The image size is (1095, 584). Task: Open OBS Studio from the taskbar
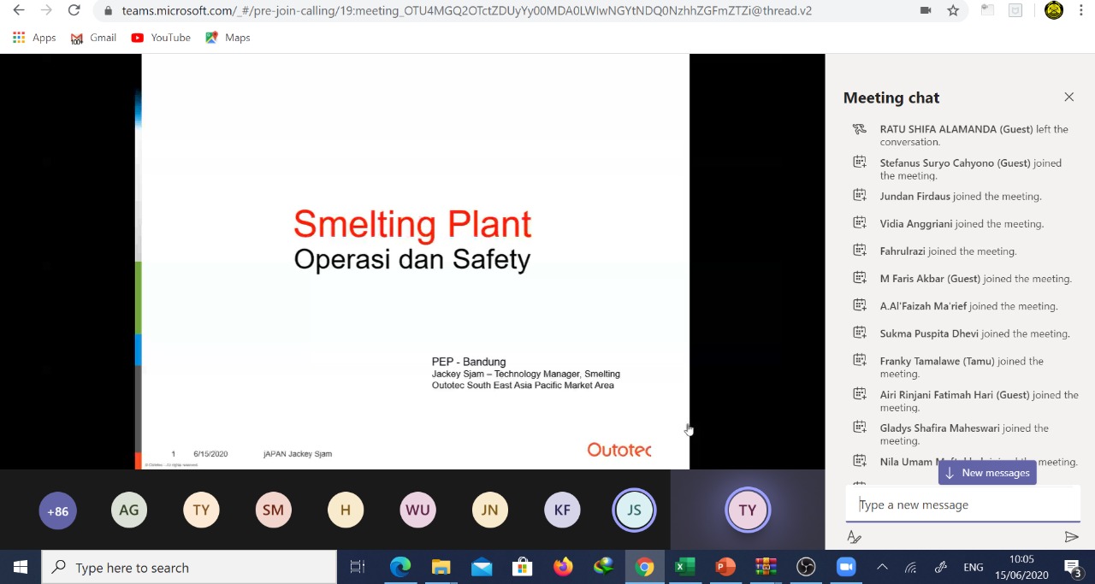pos(805,567)
